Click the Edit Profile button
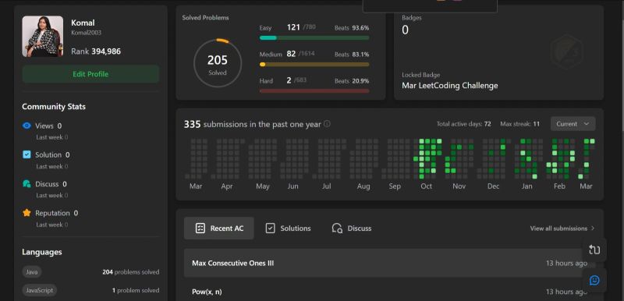Viewport: 624px width, 301px height. [90, 74]
